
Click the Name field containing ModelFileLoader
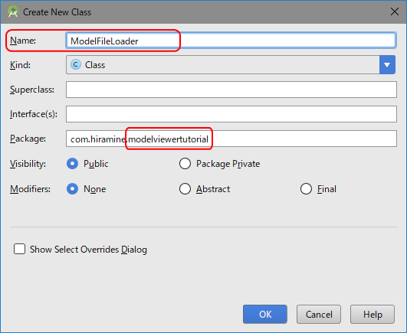(231, 40)
